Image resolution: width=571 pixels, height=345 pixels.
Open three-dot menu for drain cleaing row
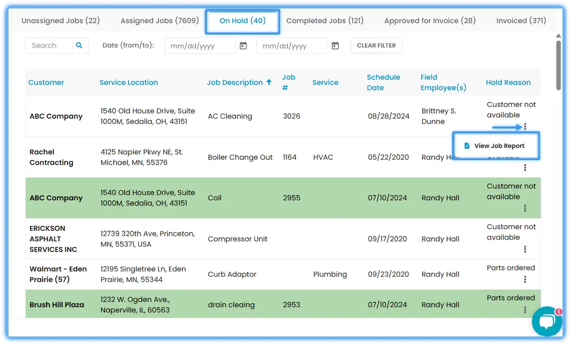(x=525, y=310)
